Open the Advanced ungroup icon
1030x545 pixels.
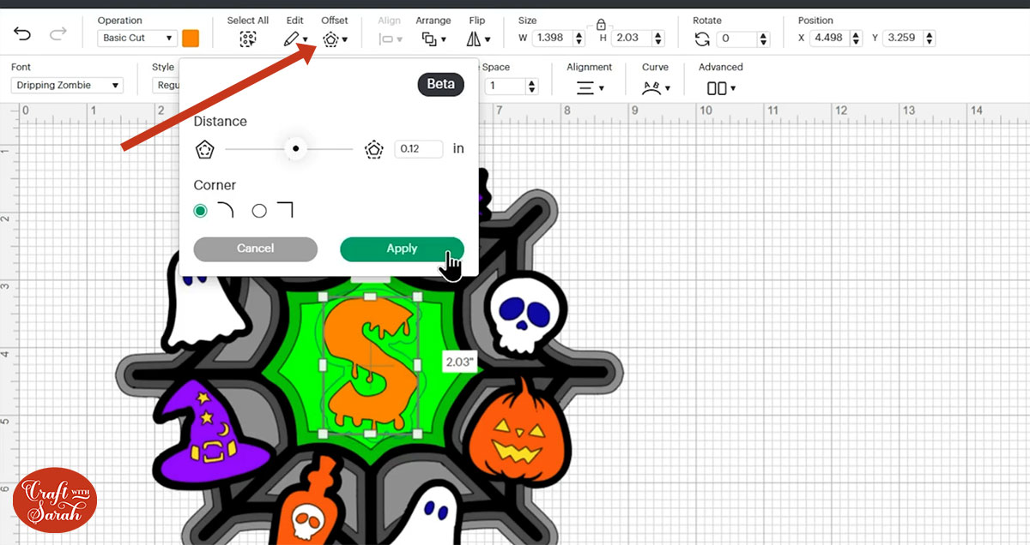[717, 88]
